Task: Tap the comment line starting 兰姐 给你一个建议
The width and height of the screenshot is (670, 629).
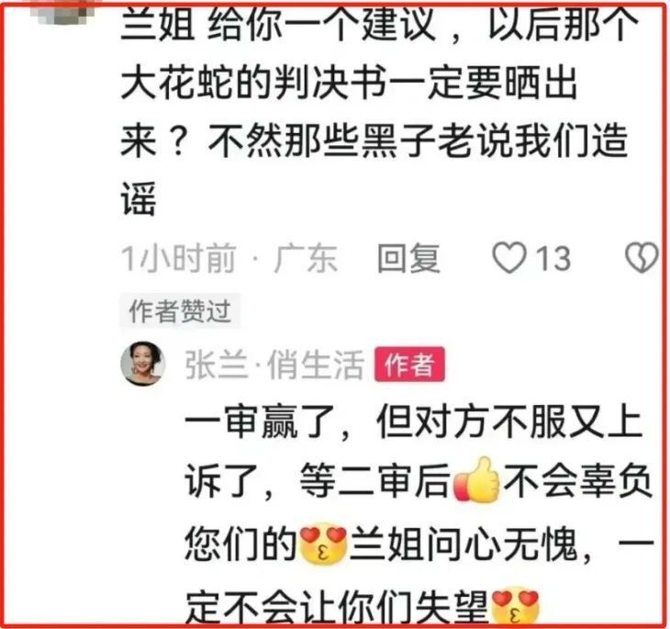Action: (x=380, y=24)
